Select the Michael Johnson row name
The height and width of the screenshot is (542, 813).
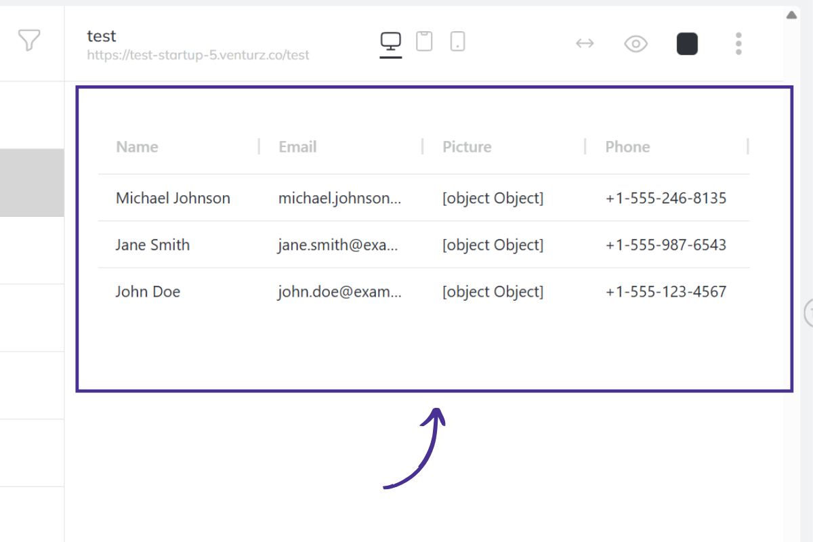click(173, 199)
